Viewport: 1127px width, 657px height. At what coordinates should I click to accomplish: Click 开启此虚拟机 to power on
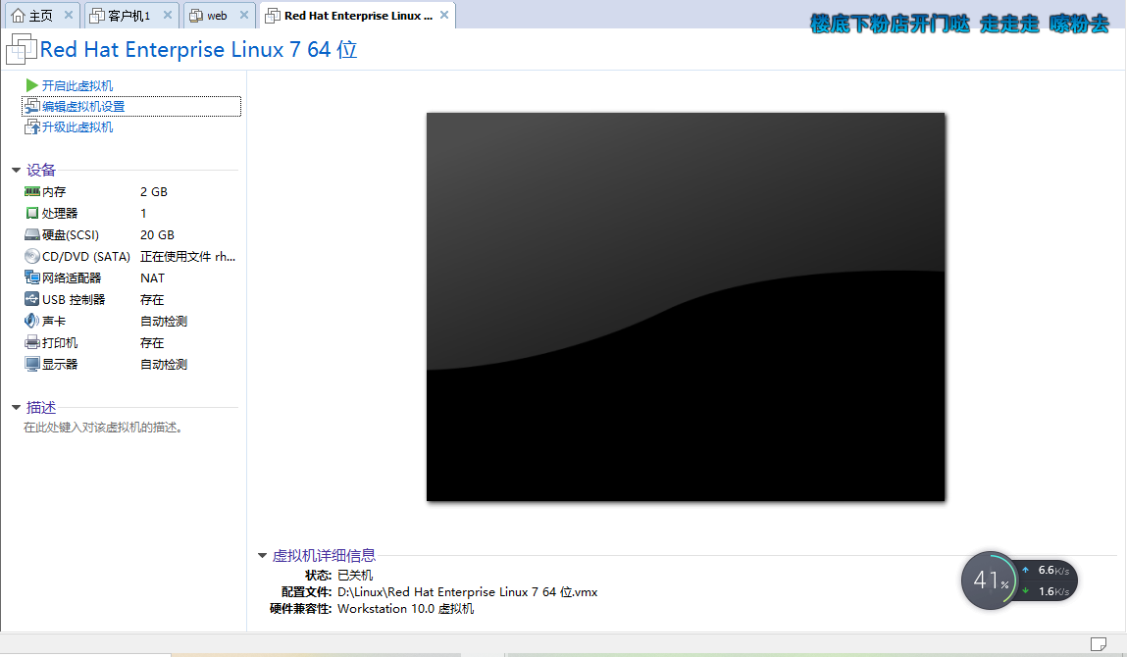tap(77, 85)
